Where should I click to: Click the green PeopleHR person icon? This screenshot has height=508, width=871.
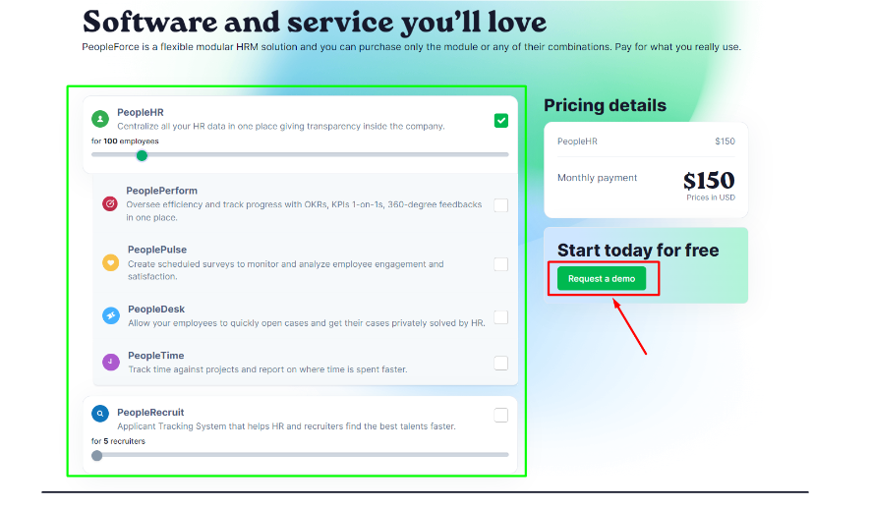(x=100, y=119)
